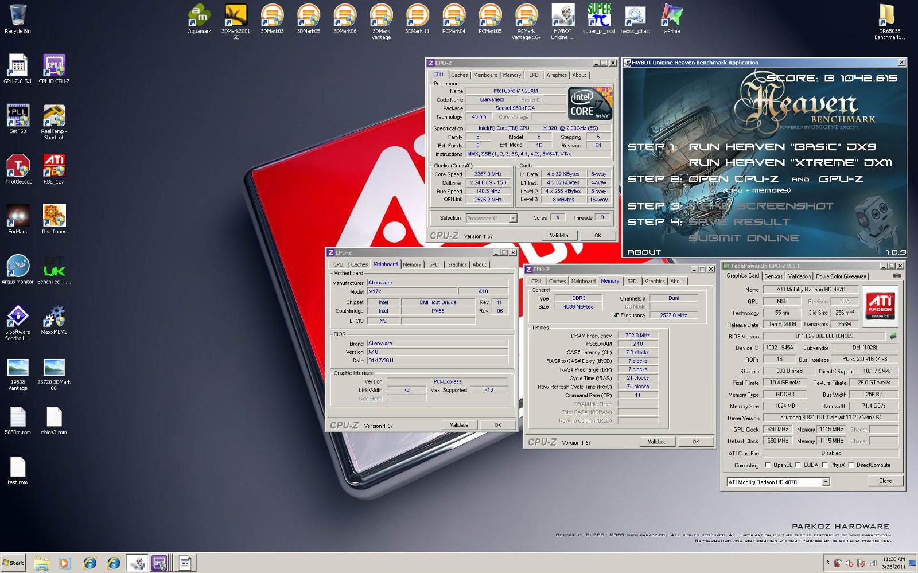Launch the Aquamark shortcut
The width and height of the screenshot is (918, 573).
pos(200,19)
